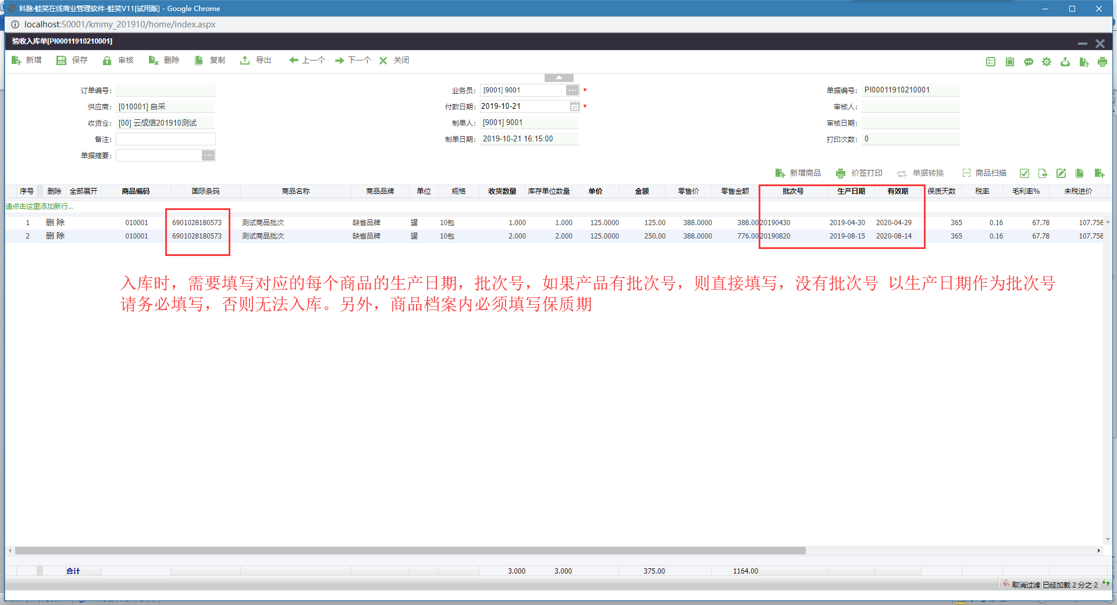This screenshot has width=1117, height=605.
Task: Click the 备注 input field
Action: [165, 139]
